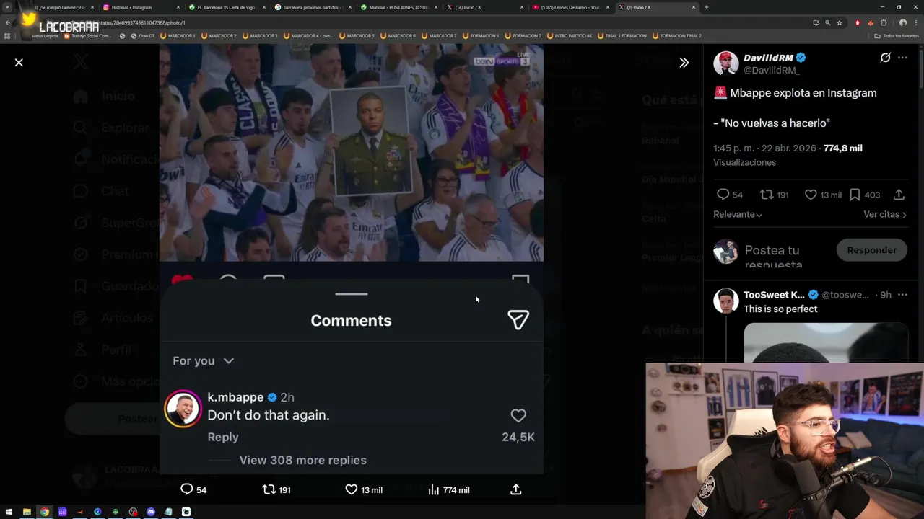Open the MARCADOR 1 bookmark
924x519 pixels.
[x=178, y=36]
